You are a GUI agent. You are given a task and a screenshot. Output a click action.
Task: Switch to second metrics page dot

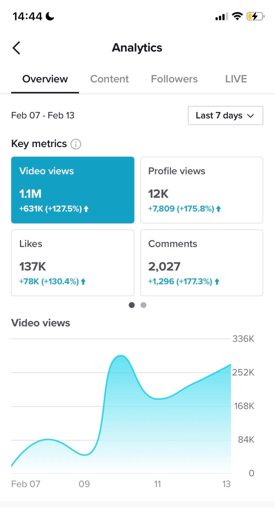click(x=143, y=305)
